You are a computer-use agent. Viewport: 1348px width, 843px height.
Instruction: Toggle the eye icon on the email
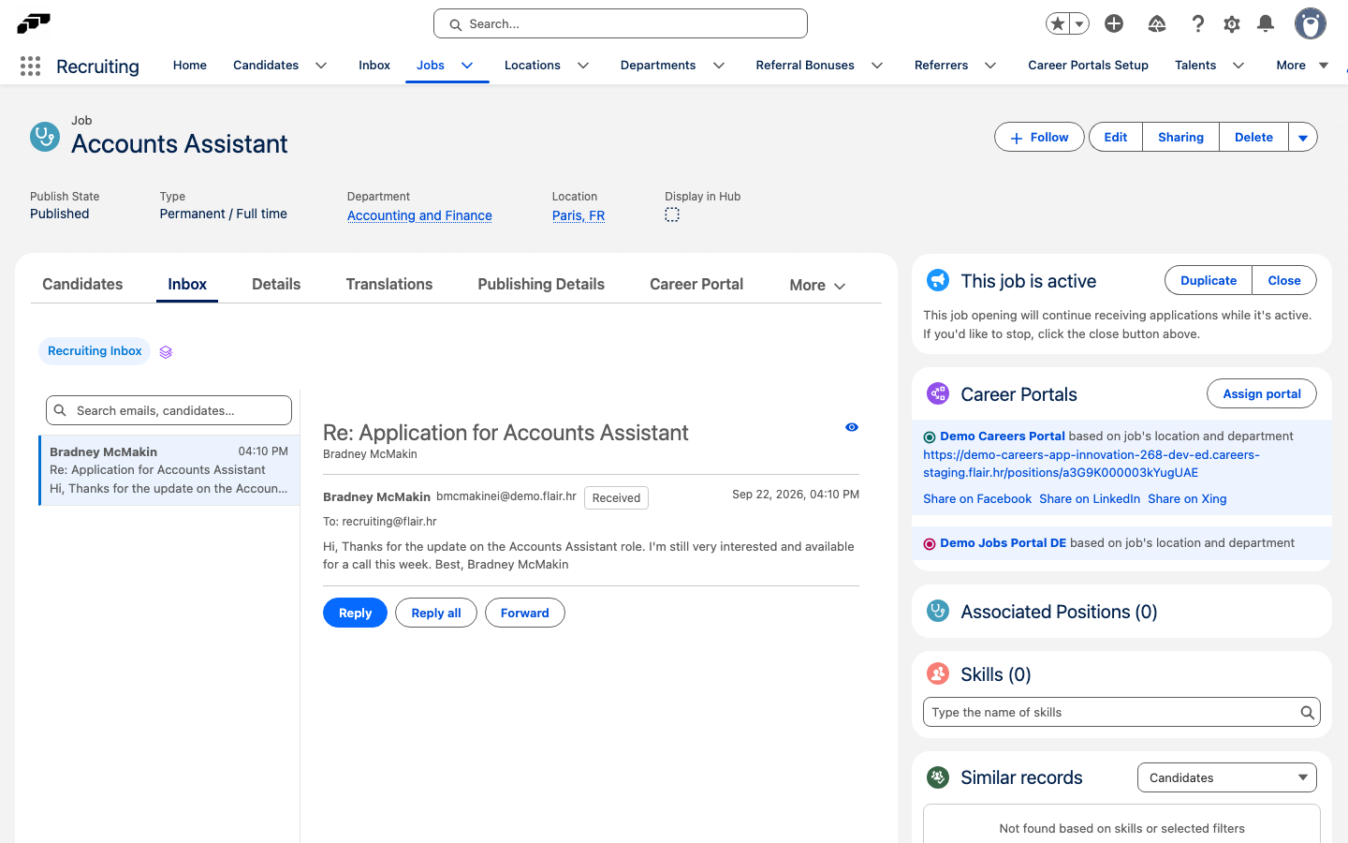pos(852,427)
